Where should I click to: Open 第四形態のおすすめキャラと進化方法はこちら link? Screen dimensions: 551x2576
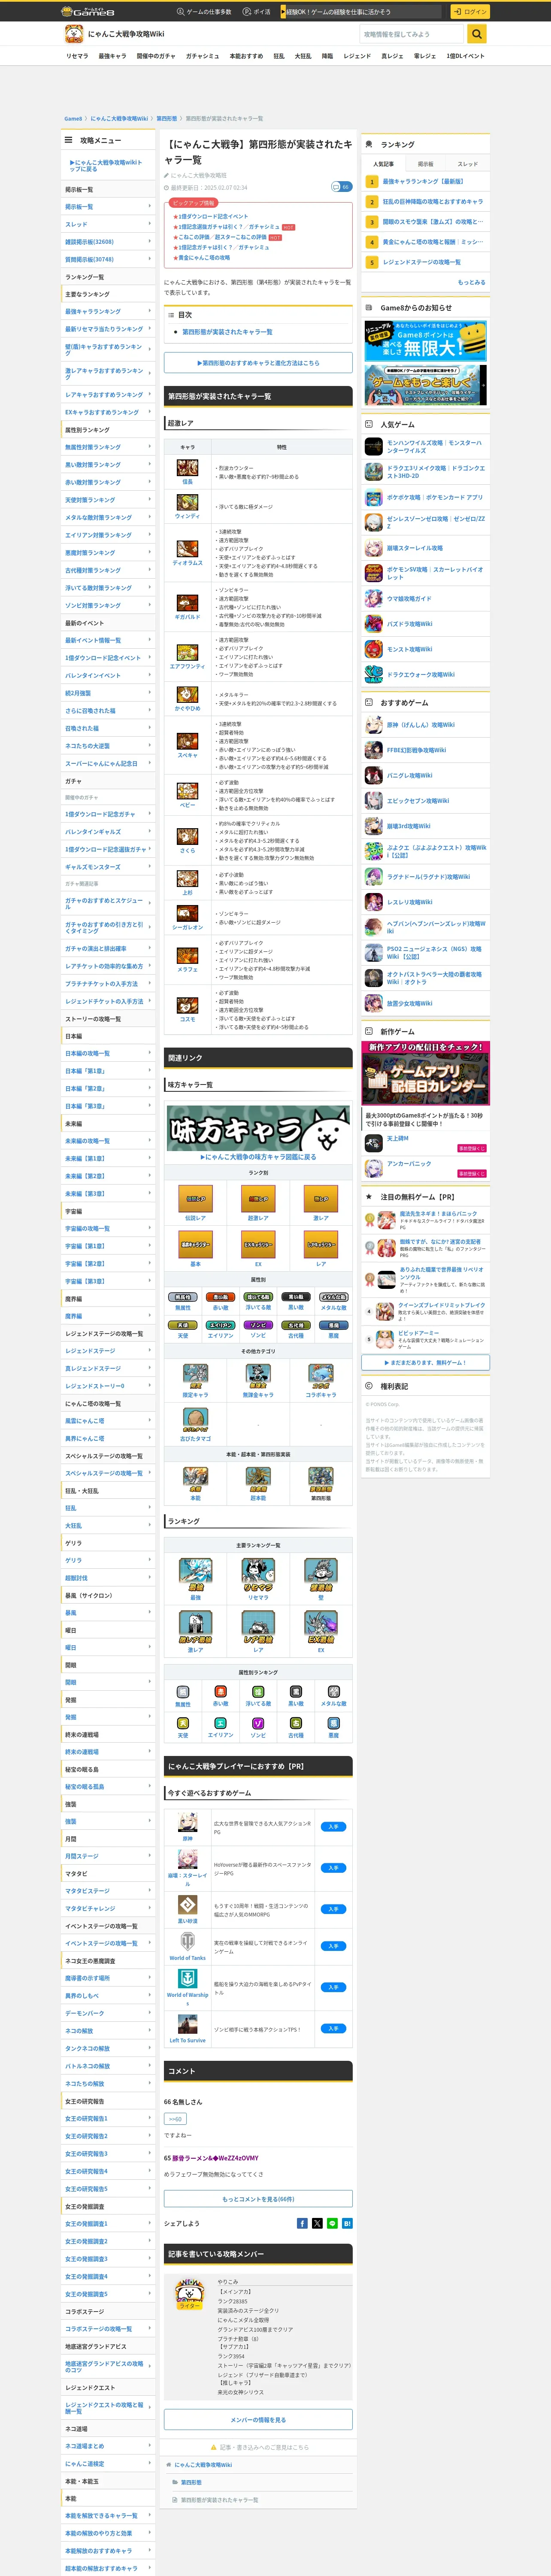(x=258, y=363)
